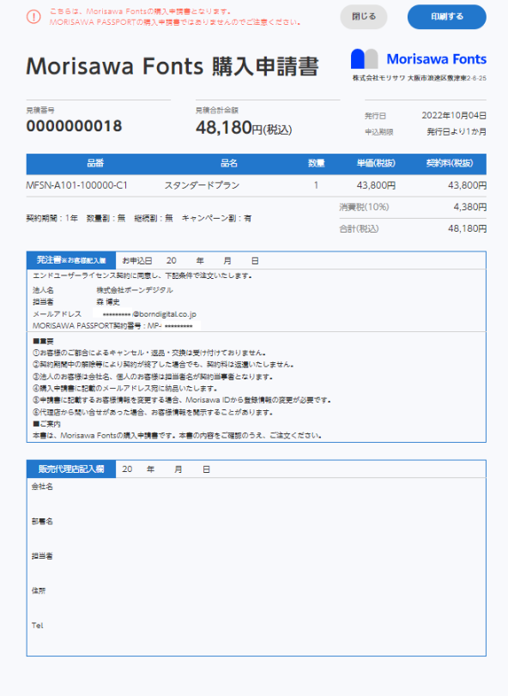Click the スタンダードプラン product name

(202, 185)
